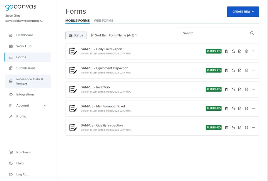Screen dimensions: 268x181
Task: Click the PUBLISHED badge on SAMPLE - Inventory
Action: point(213,89)
